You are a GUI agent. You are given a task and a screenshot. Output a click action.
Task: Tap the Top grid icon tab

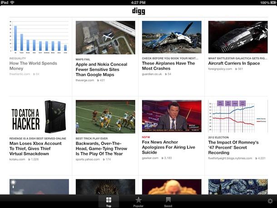pyautogui.click(x=109, y=202)
